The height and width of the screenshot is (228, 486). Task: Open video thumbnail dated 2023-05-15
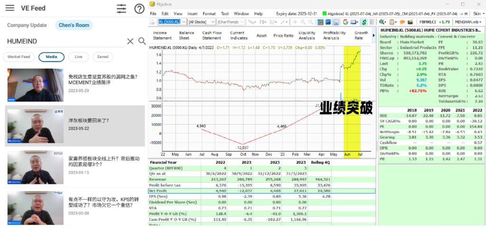click(x=35, y=167)
